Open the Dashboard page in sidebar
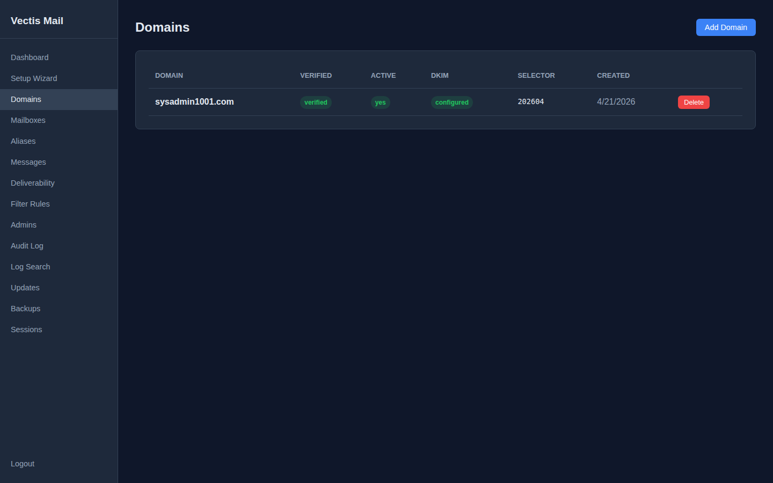This screenshot has height=483, width=773. tap(59, 57)
